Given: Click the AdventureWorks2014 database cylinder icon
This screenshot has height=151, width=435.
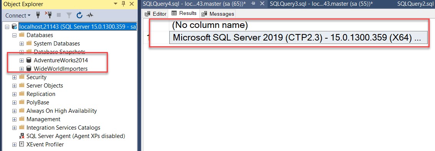Looking at the screenshot, I should pos(29,60).
